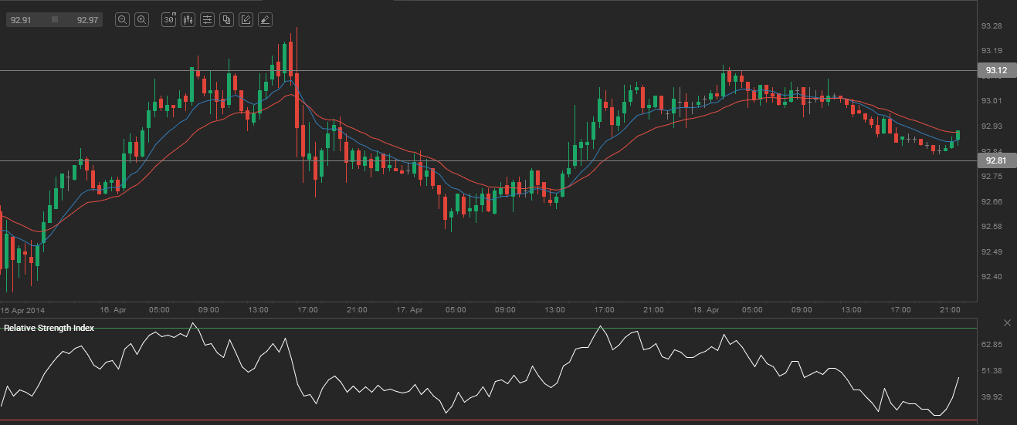Open the indicator settings sliders icon

207,20
